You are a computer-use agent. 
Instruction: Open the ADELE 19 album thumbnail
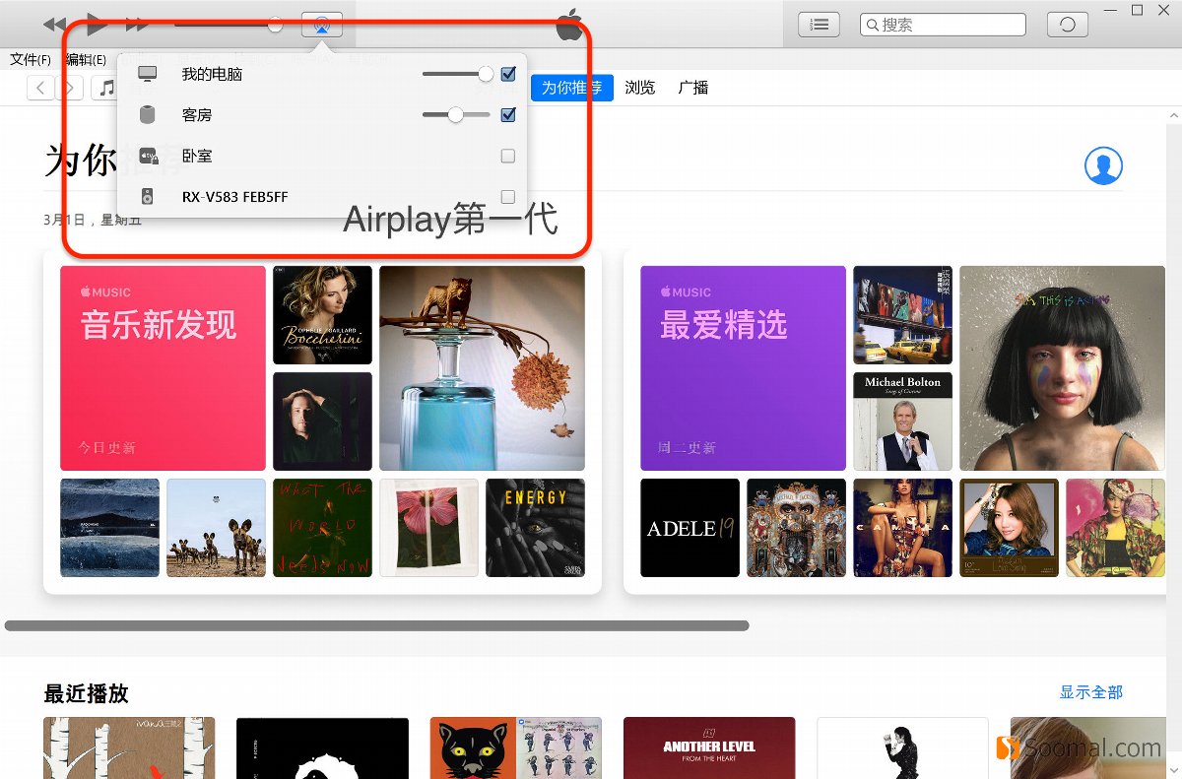(x=689, y=527)
